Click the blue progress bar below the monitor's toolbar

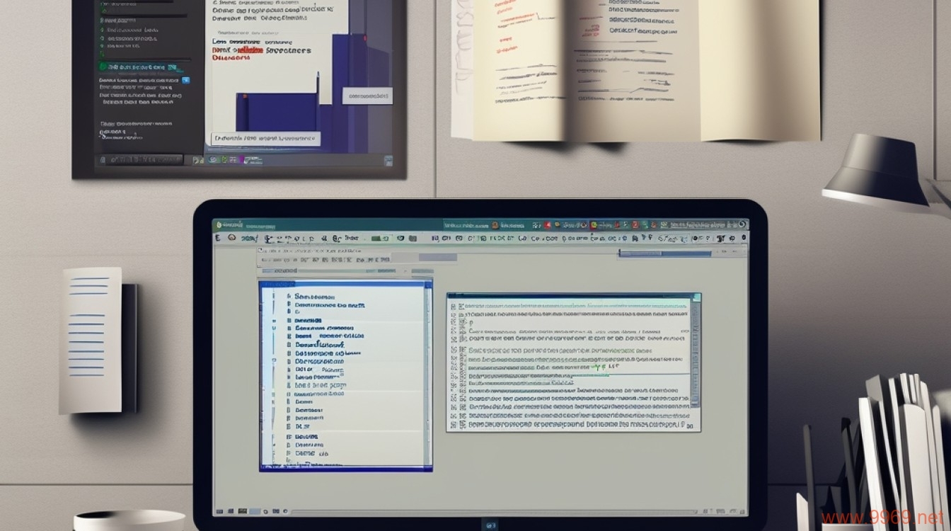[x=665, y=253]
